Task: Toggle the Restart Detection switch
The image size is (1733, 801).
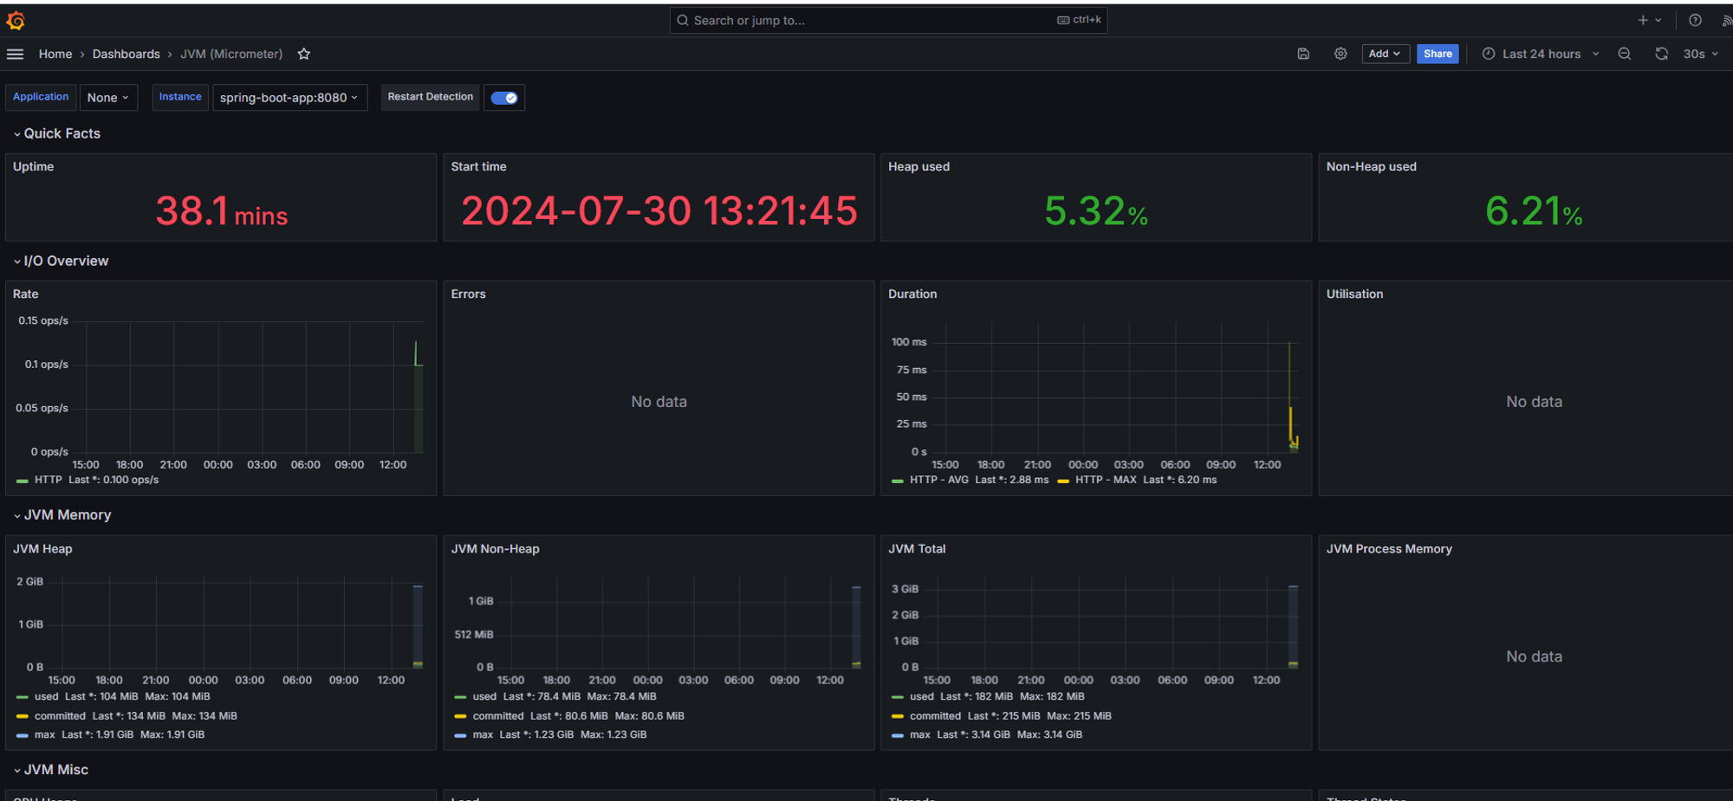Action: tap(504, 98)
